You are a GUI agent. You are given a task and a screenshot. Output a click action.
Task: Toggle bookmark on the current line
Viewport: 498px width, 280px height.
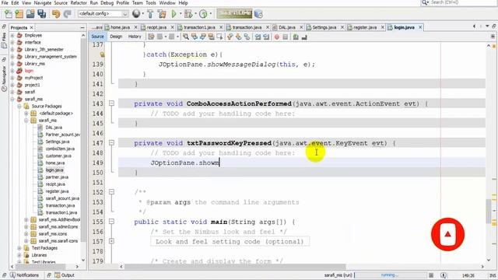click(x=247, y=37)
